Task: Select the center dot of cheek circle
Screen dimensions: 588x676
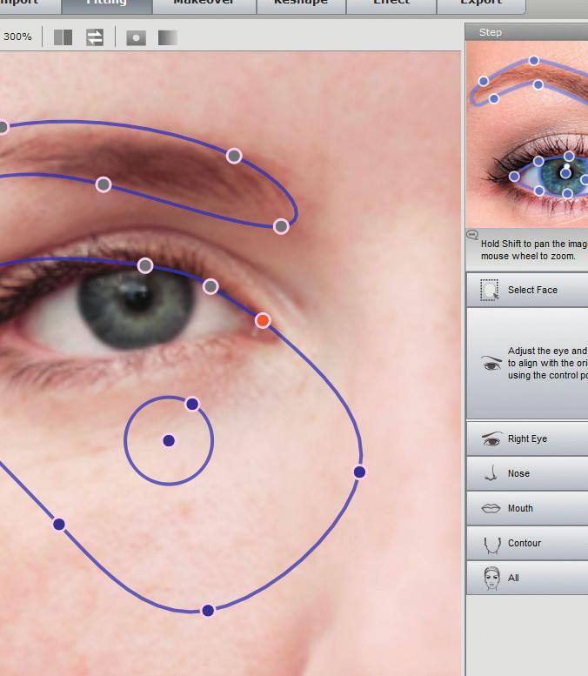Action: click(x=169, y=440)
